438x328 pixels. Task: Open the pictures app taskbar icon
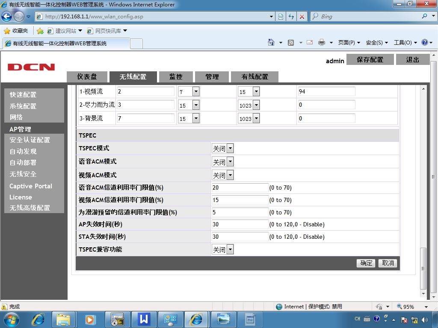point(223,319)
